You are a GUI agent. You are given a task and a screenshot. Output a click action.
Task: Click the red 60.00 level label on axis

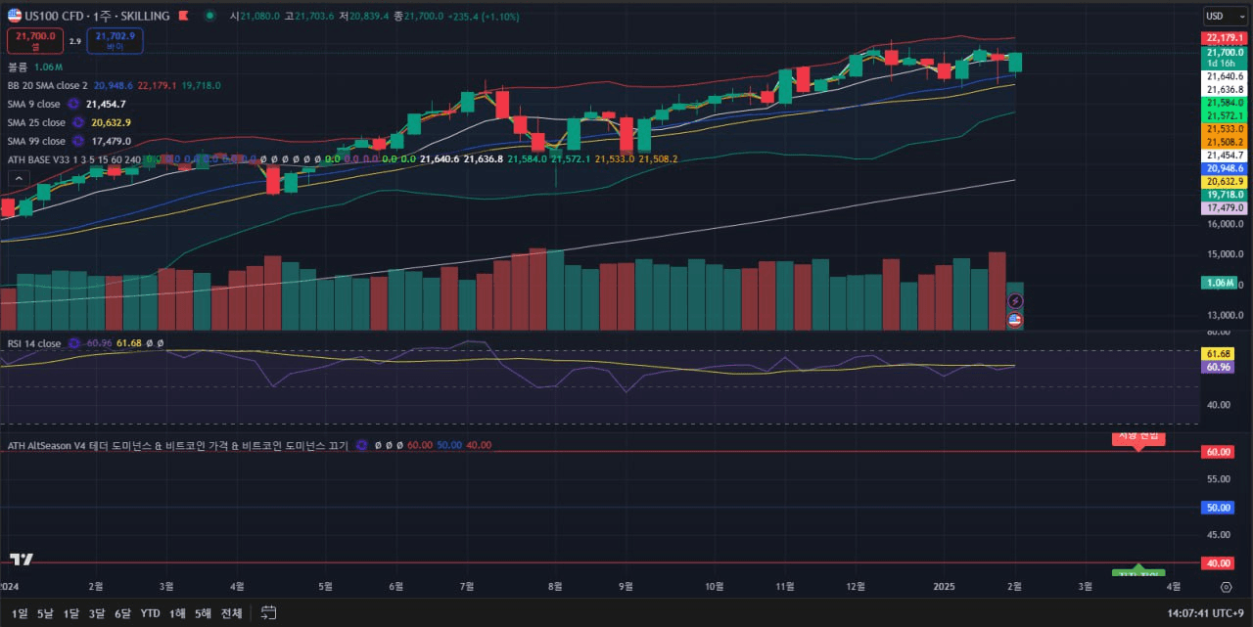tap(1218, 452)
